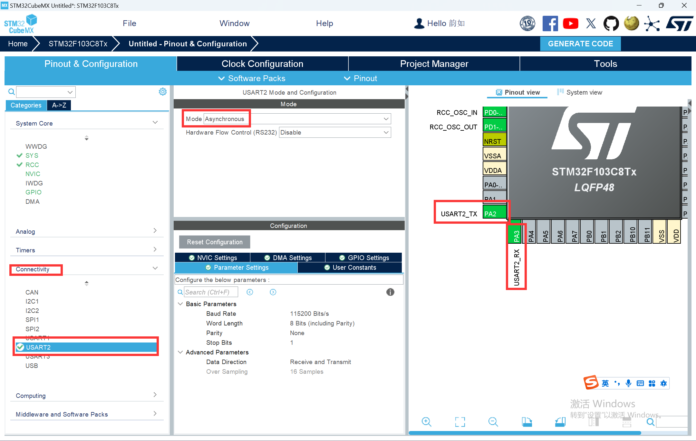This screenshot has width=696, height=441.
Task: Open the Facebook icon in the header
Action: tap(550, 23)
